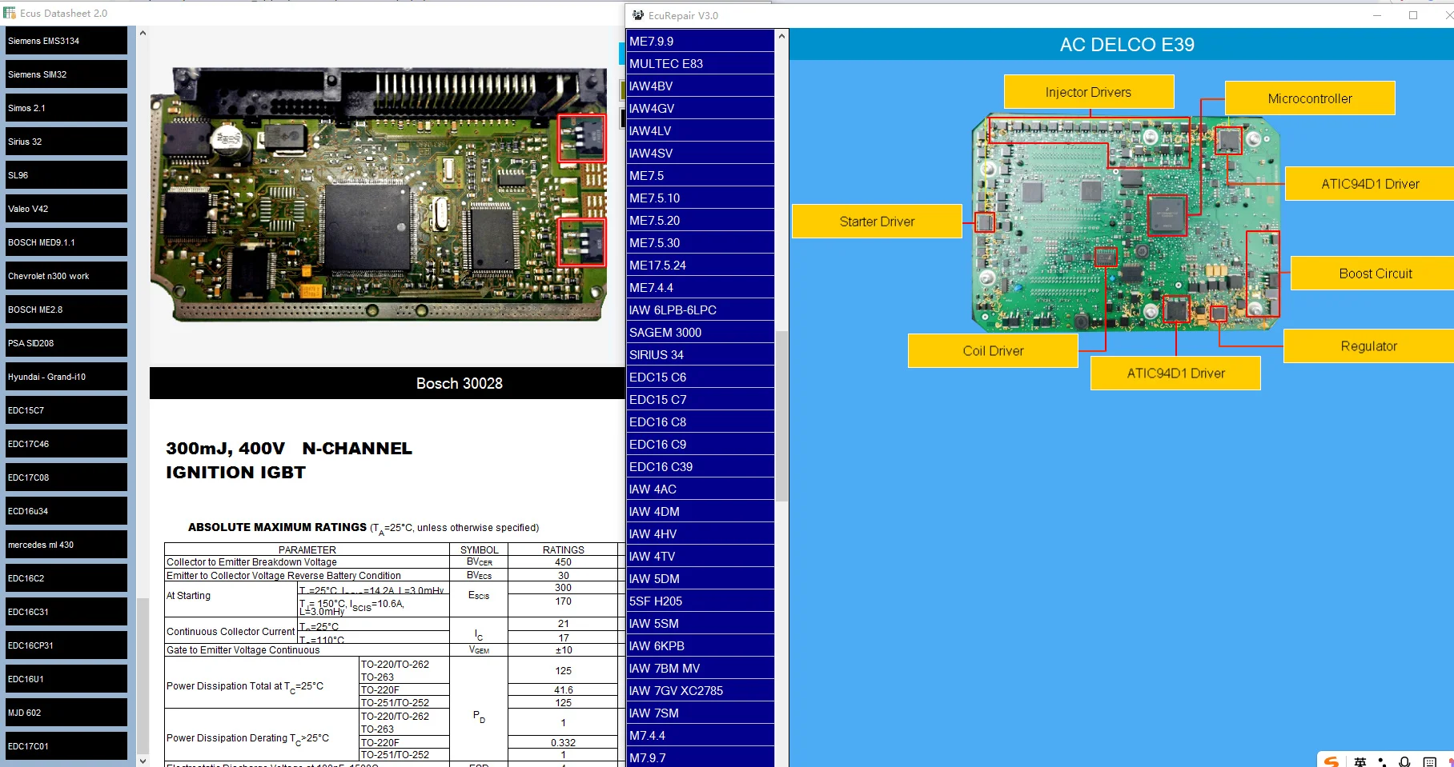This screenshot has height=767, width=1454.
Task: Open BOSCH MED9.1.1 datasheet
Action: 66,242
